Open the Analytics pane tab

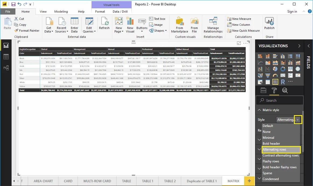pos(285,91)
